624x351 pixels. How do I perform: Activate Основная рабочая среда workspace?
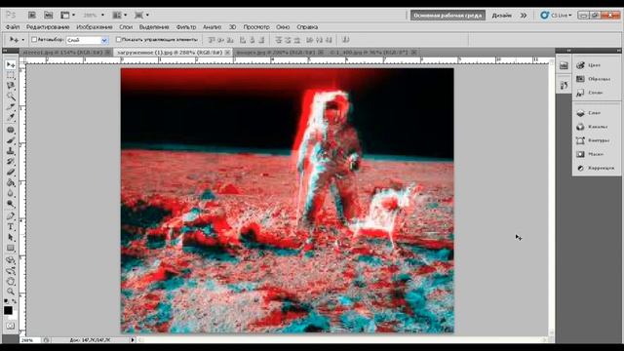click(x=448, y=16)
